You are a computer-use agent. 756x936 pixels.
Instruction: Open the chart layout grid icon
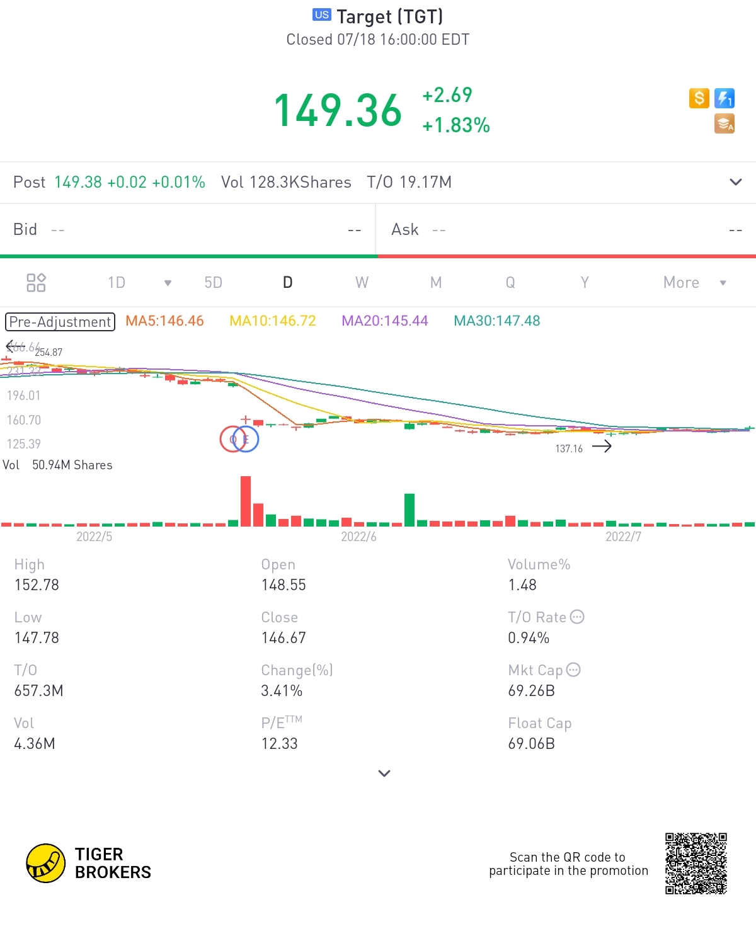36,282
